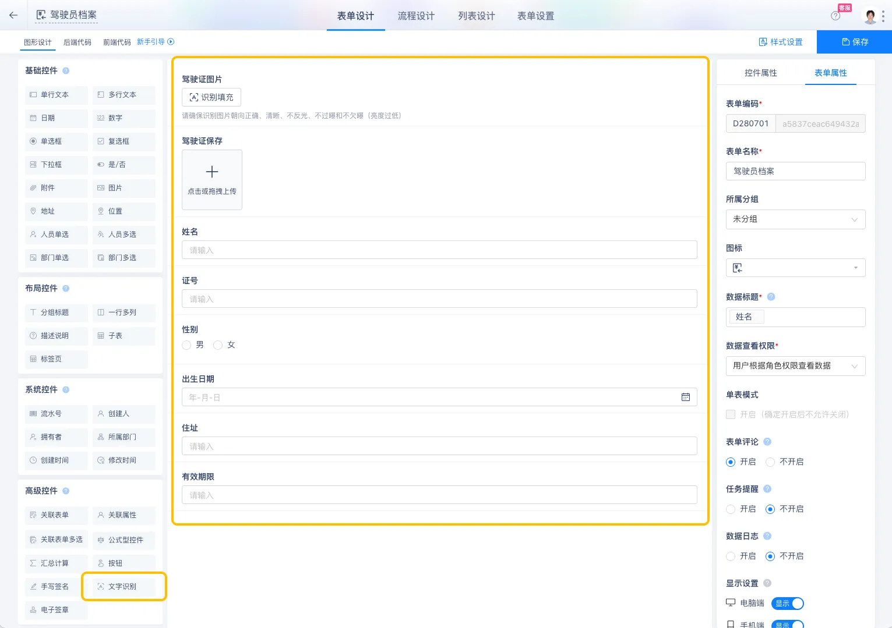Open the 控件属性 tab

(x=761, y=73)
